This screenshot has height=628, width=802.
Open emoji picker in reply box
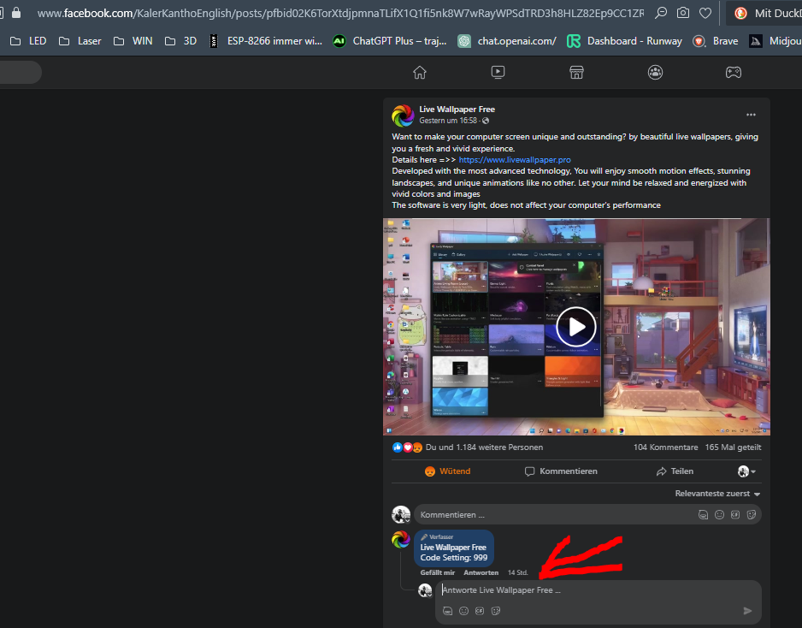464,611
